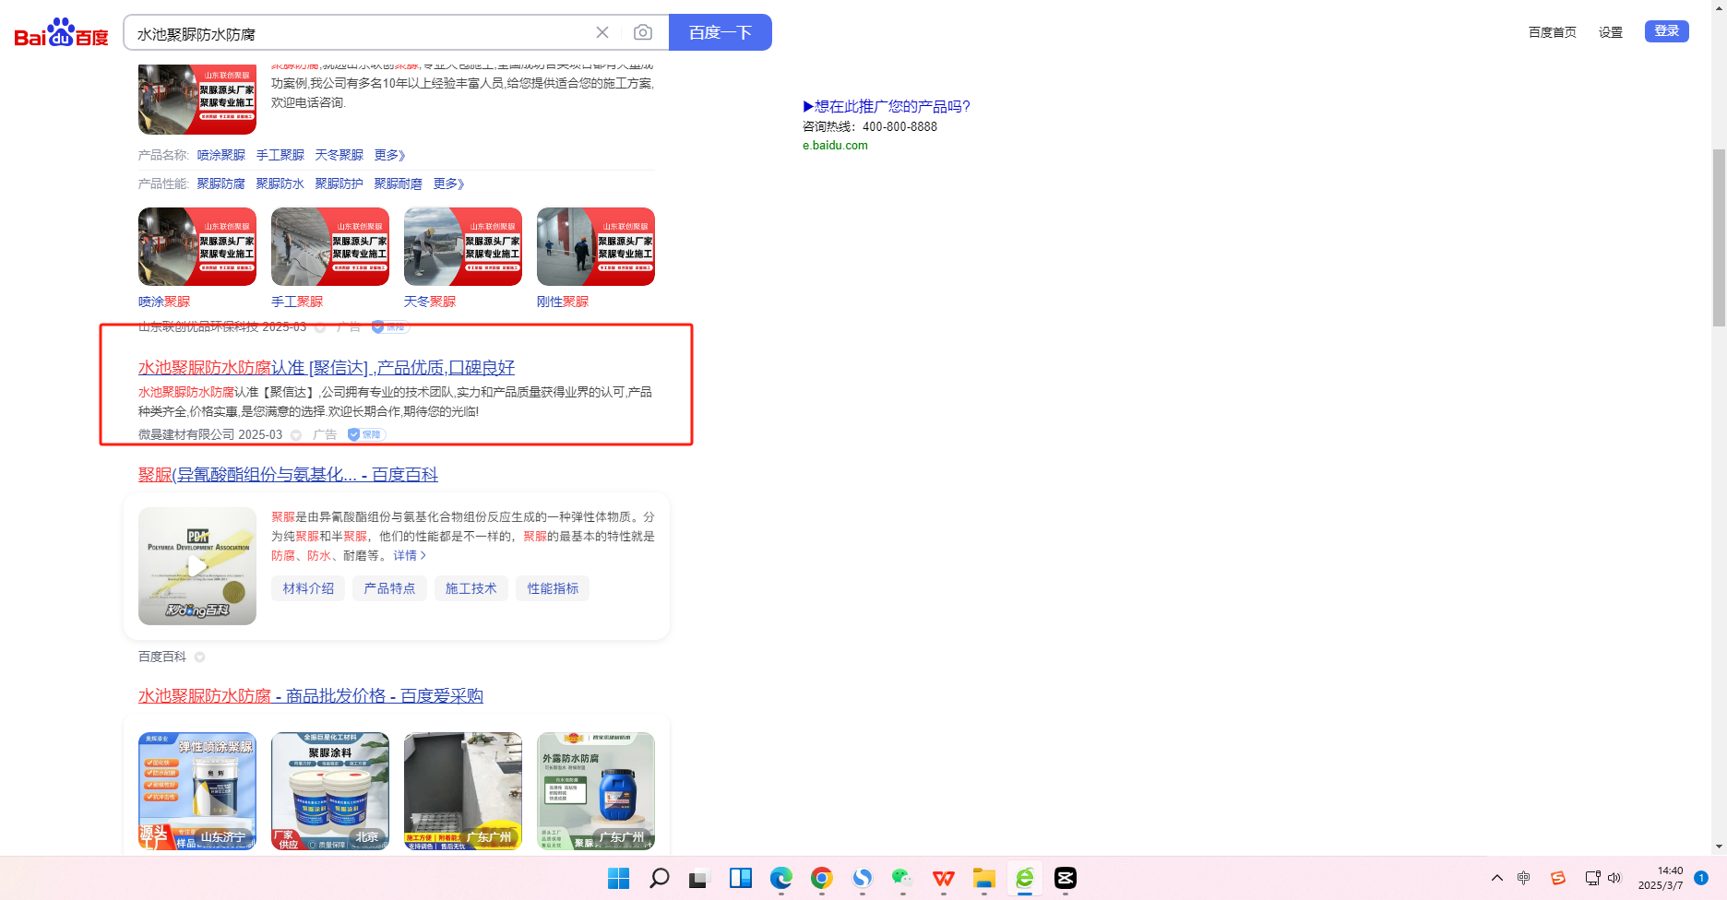Open the Sogou browser taskbar icon
The height and width of the screenshot is (900, 1727).
[x=863, y=878]
